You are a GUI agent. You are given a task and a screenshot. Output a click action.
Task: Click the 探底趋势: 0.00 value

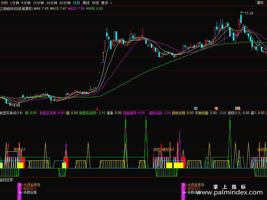(x=134, y=113)
